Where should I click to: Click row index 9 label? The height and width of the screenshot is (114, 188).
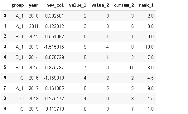[5, 109]
